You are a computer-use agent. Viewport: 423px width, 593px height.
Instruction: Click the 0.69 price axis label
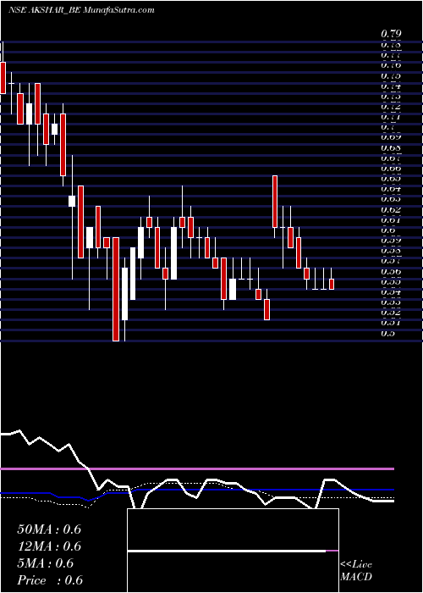pyautogui.click(x=391, y=137)
